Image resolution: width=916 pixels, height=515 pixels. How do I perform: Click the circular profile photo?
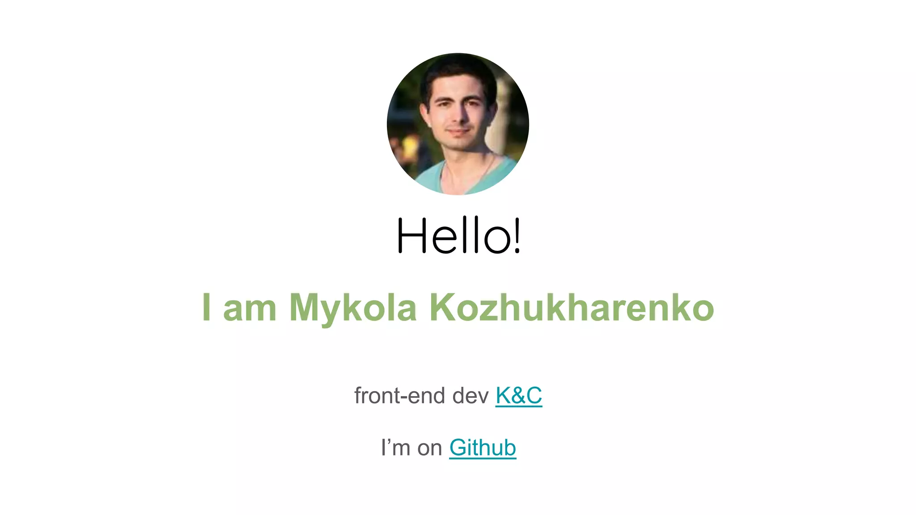pyautogui.click(x=458, y=124)
